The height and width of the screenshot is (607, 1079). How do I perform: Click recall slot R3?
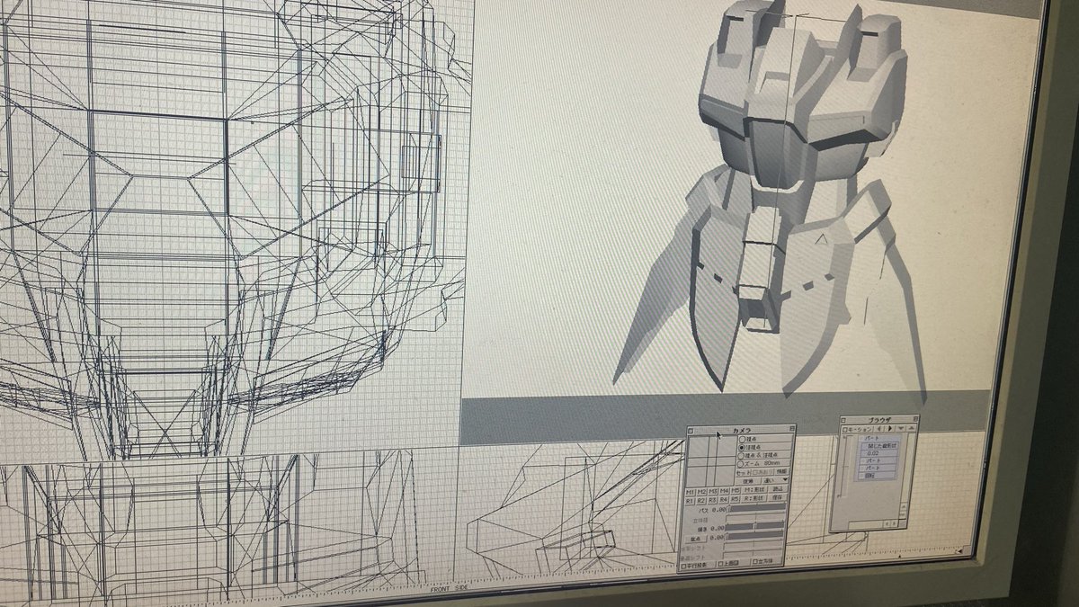pyautogui.click(x=713, y=500)
